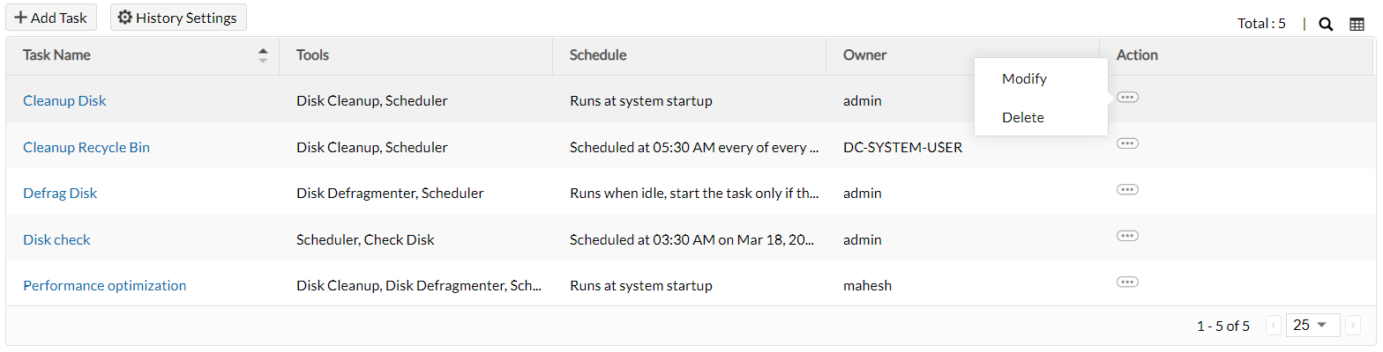
Task: Open action menu for Cleanup Recycle Bin
Action: pyautogui.click(x=1127, y=143)
